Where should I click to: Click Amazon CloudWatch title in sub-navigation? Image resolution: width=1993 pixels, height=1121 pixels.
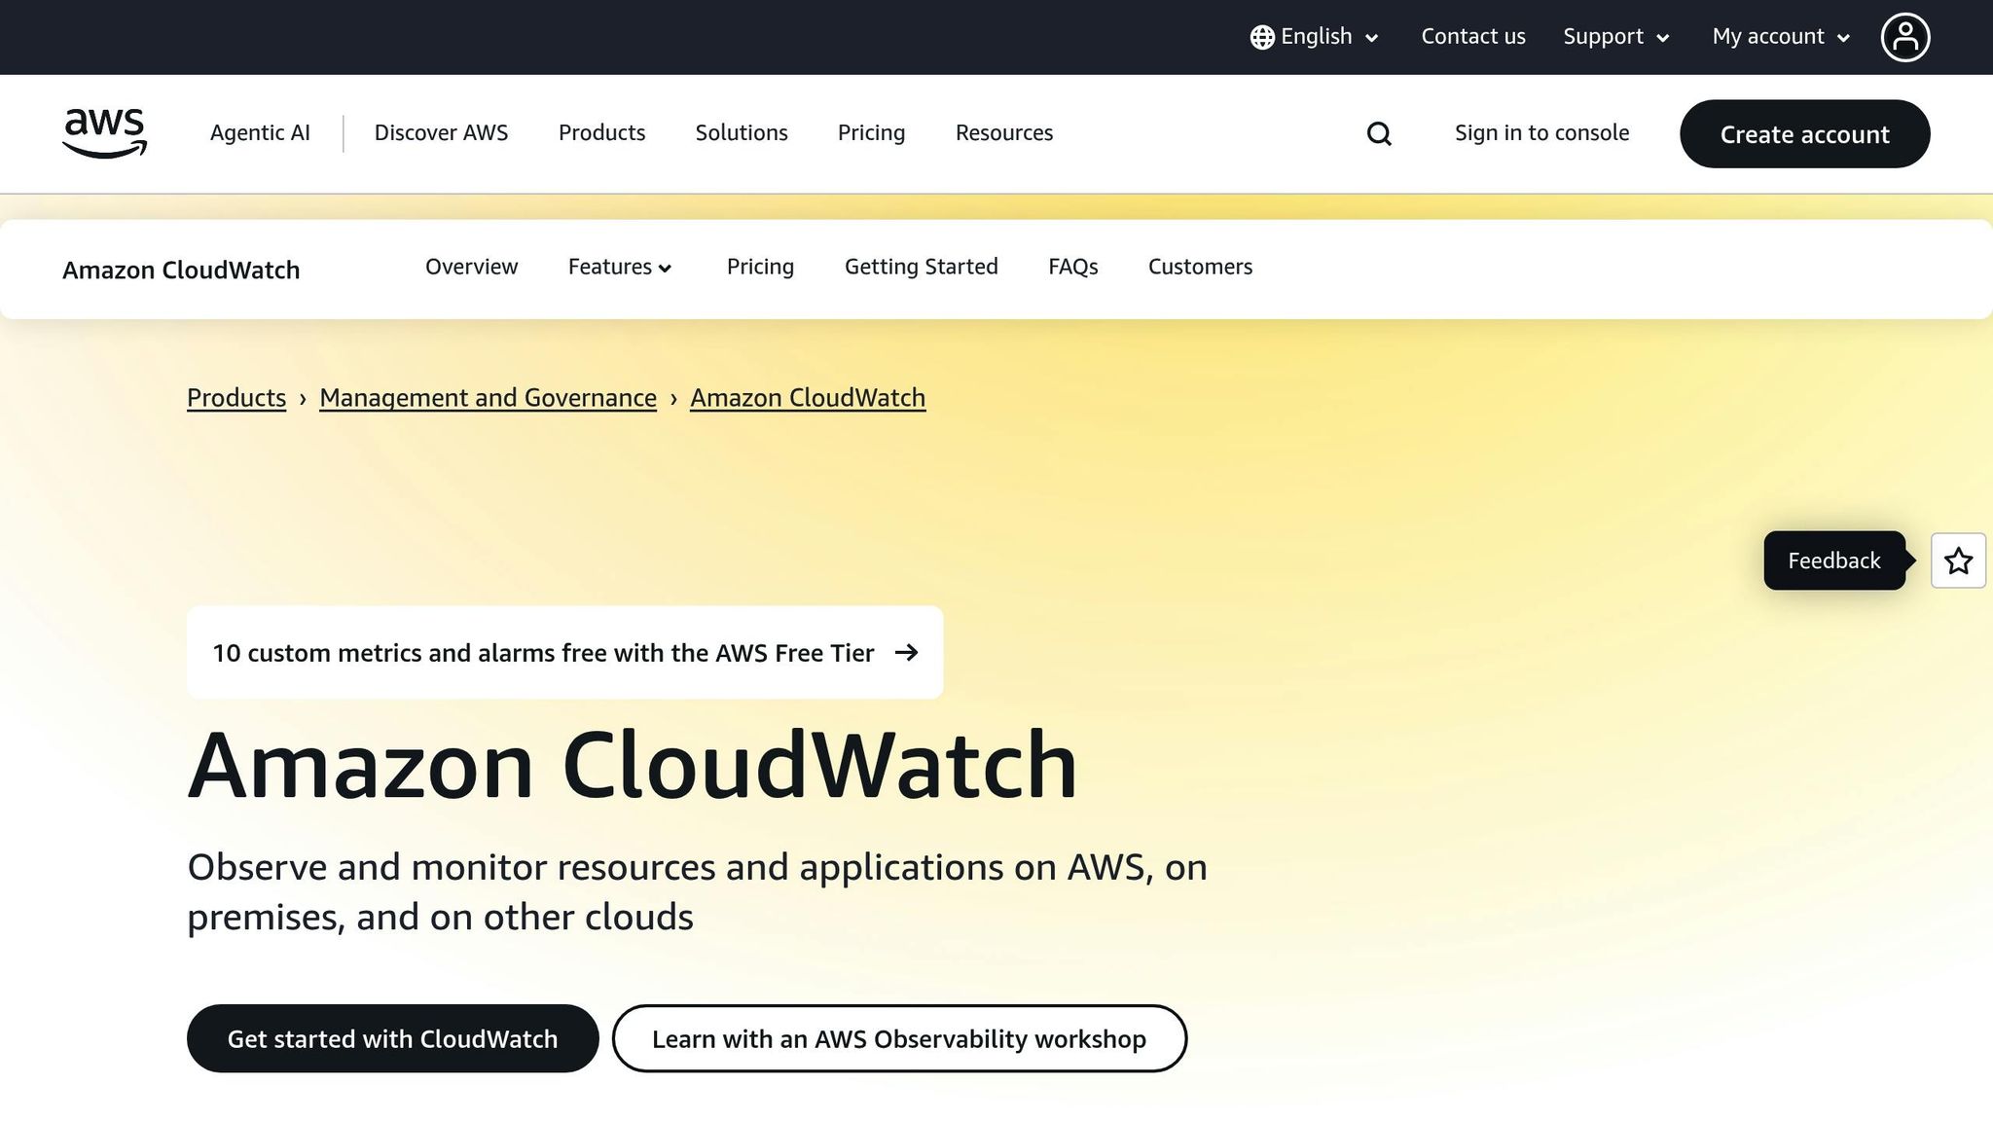pyautogui.click(x=181, y=270)
